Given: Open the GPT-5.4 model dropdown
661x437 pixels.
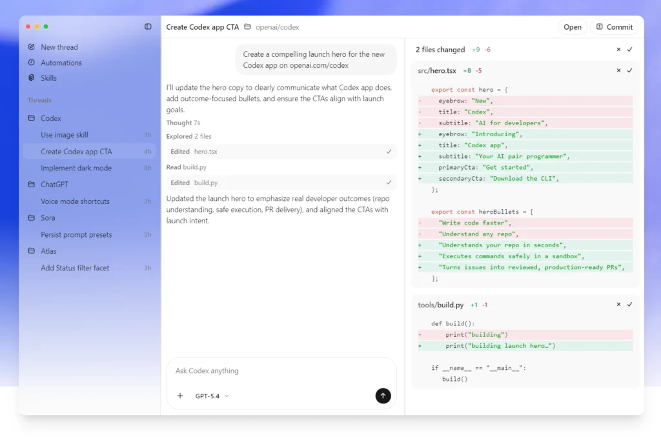Looking at the screenshot, I should tap(212, 396).
